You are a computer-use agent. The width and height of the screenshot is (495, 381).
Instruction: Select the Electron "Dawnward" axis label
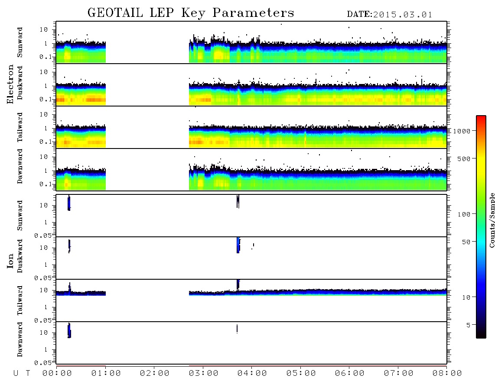click(20, 166)
